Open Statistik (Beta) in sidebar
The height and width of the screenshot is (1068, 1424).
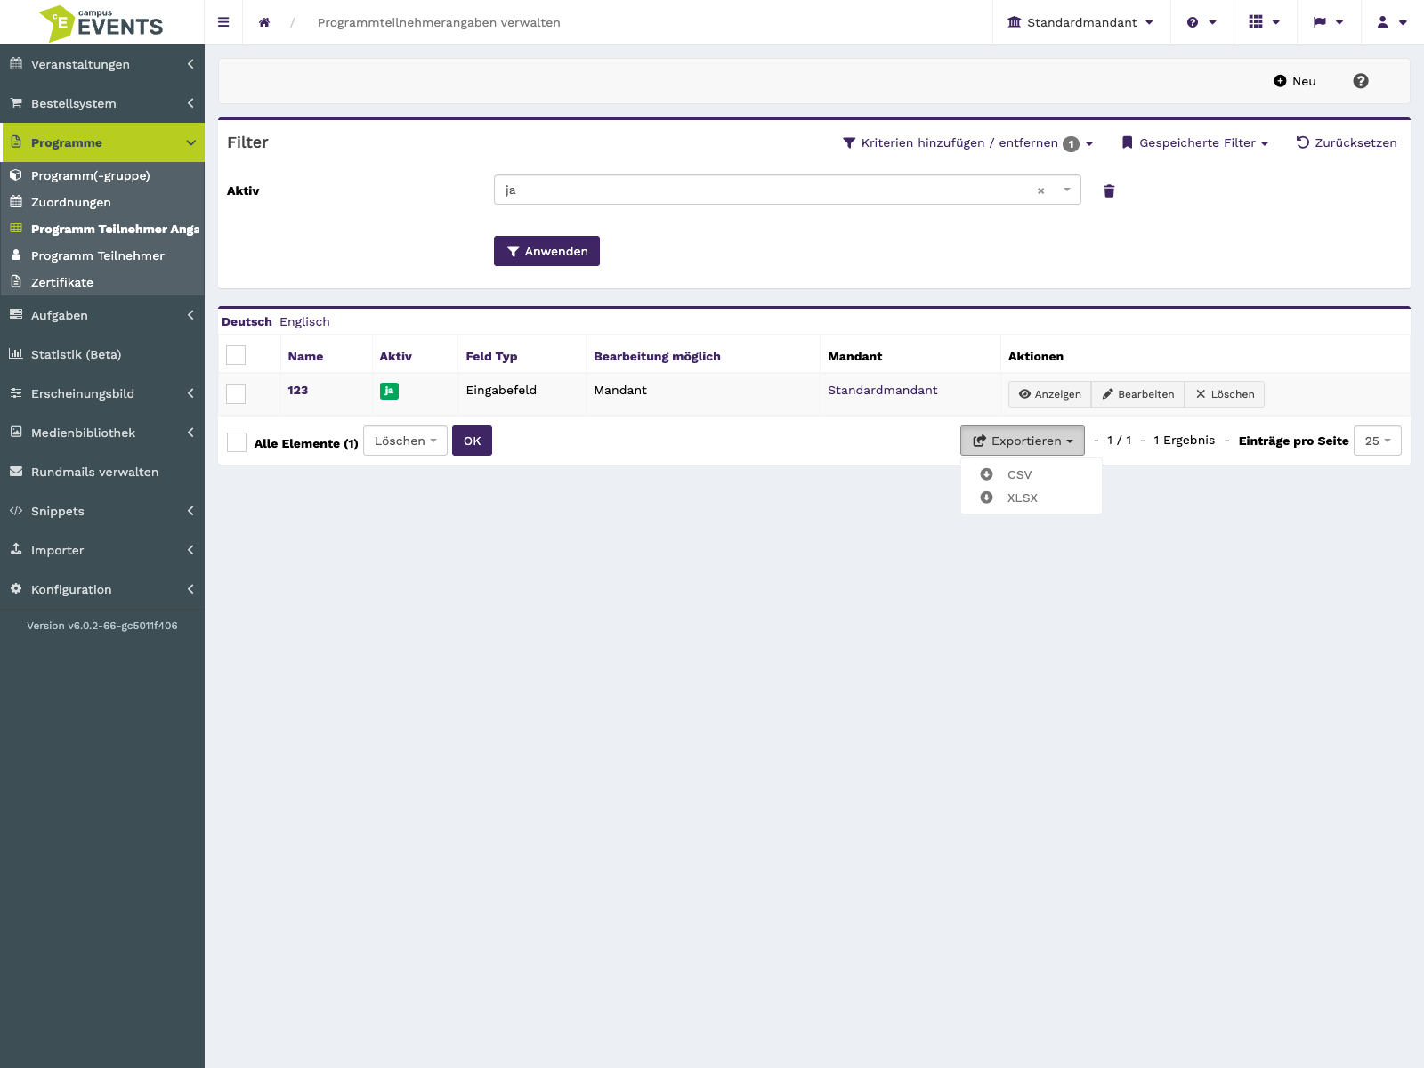point(102,354)
